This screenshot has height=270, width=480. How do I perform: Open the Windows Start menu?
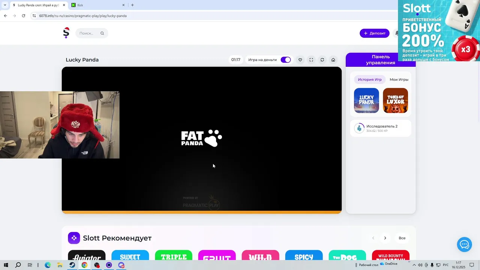[6, 265]
